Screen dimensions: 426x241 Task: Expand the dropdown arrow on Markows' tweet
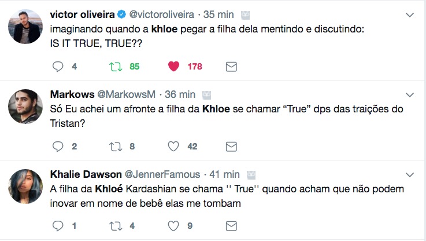tap(410, 94)
